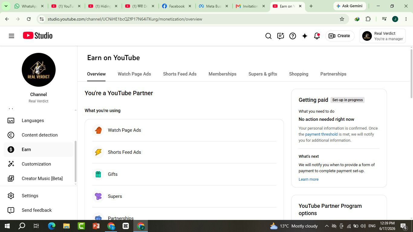This screenshot has width=413, height=232.
Task: Open the Real Verdict account switcher
Action: 383,36
